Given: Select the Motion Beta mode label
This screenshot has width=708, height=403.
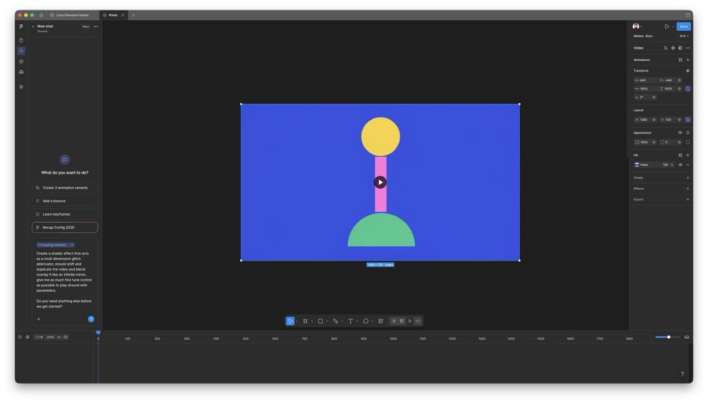Looking at the screenshot, I should [643, 36].
